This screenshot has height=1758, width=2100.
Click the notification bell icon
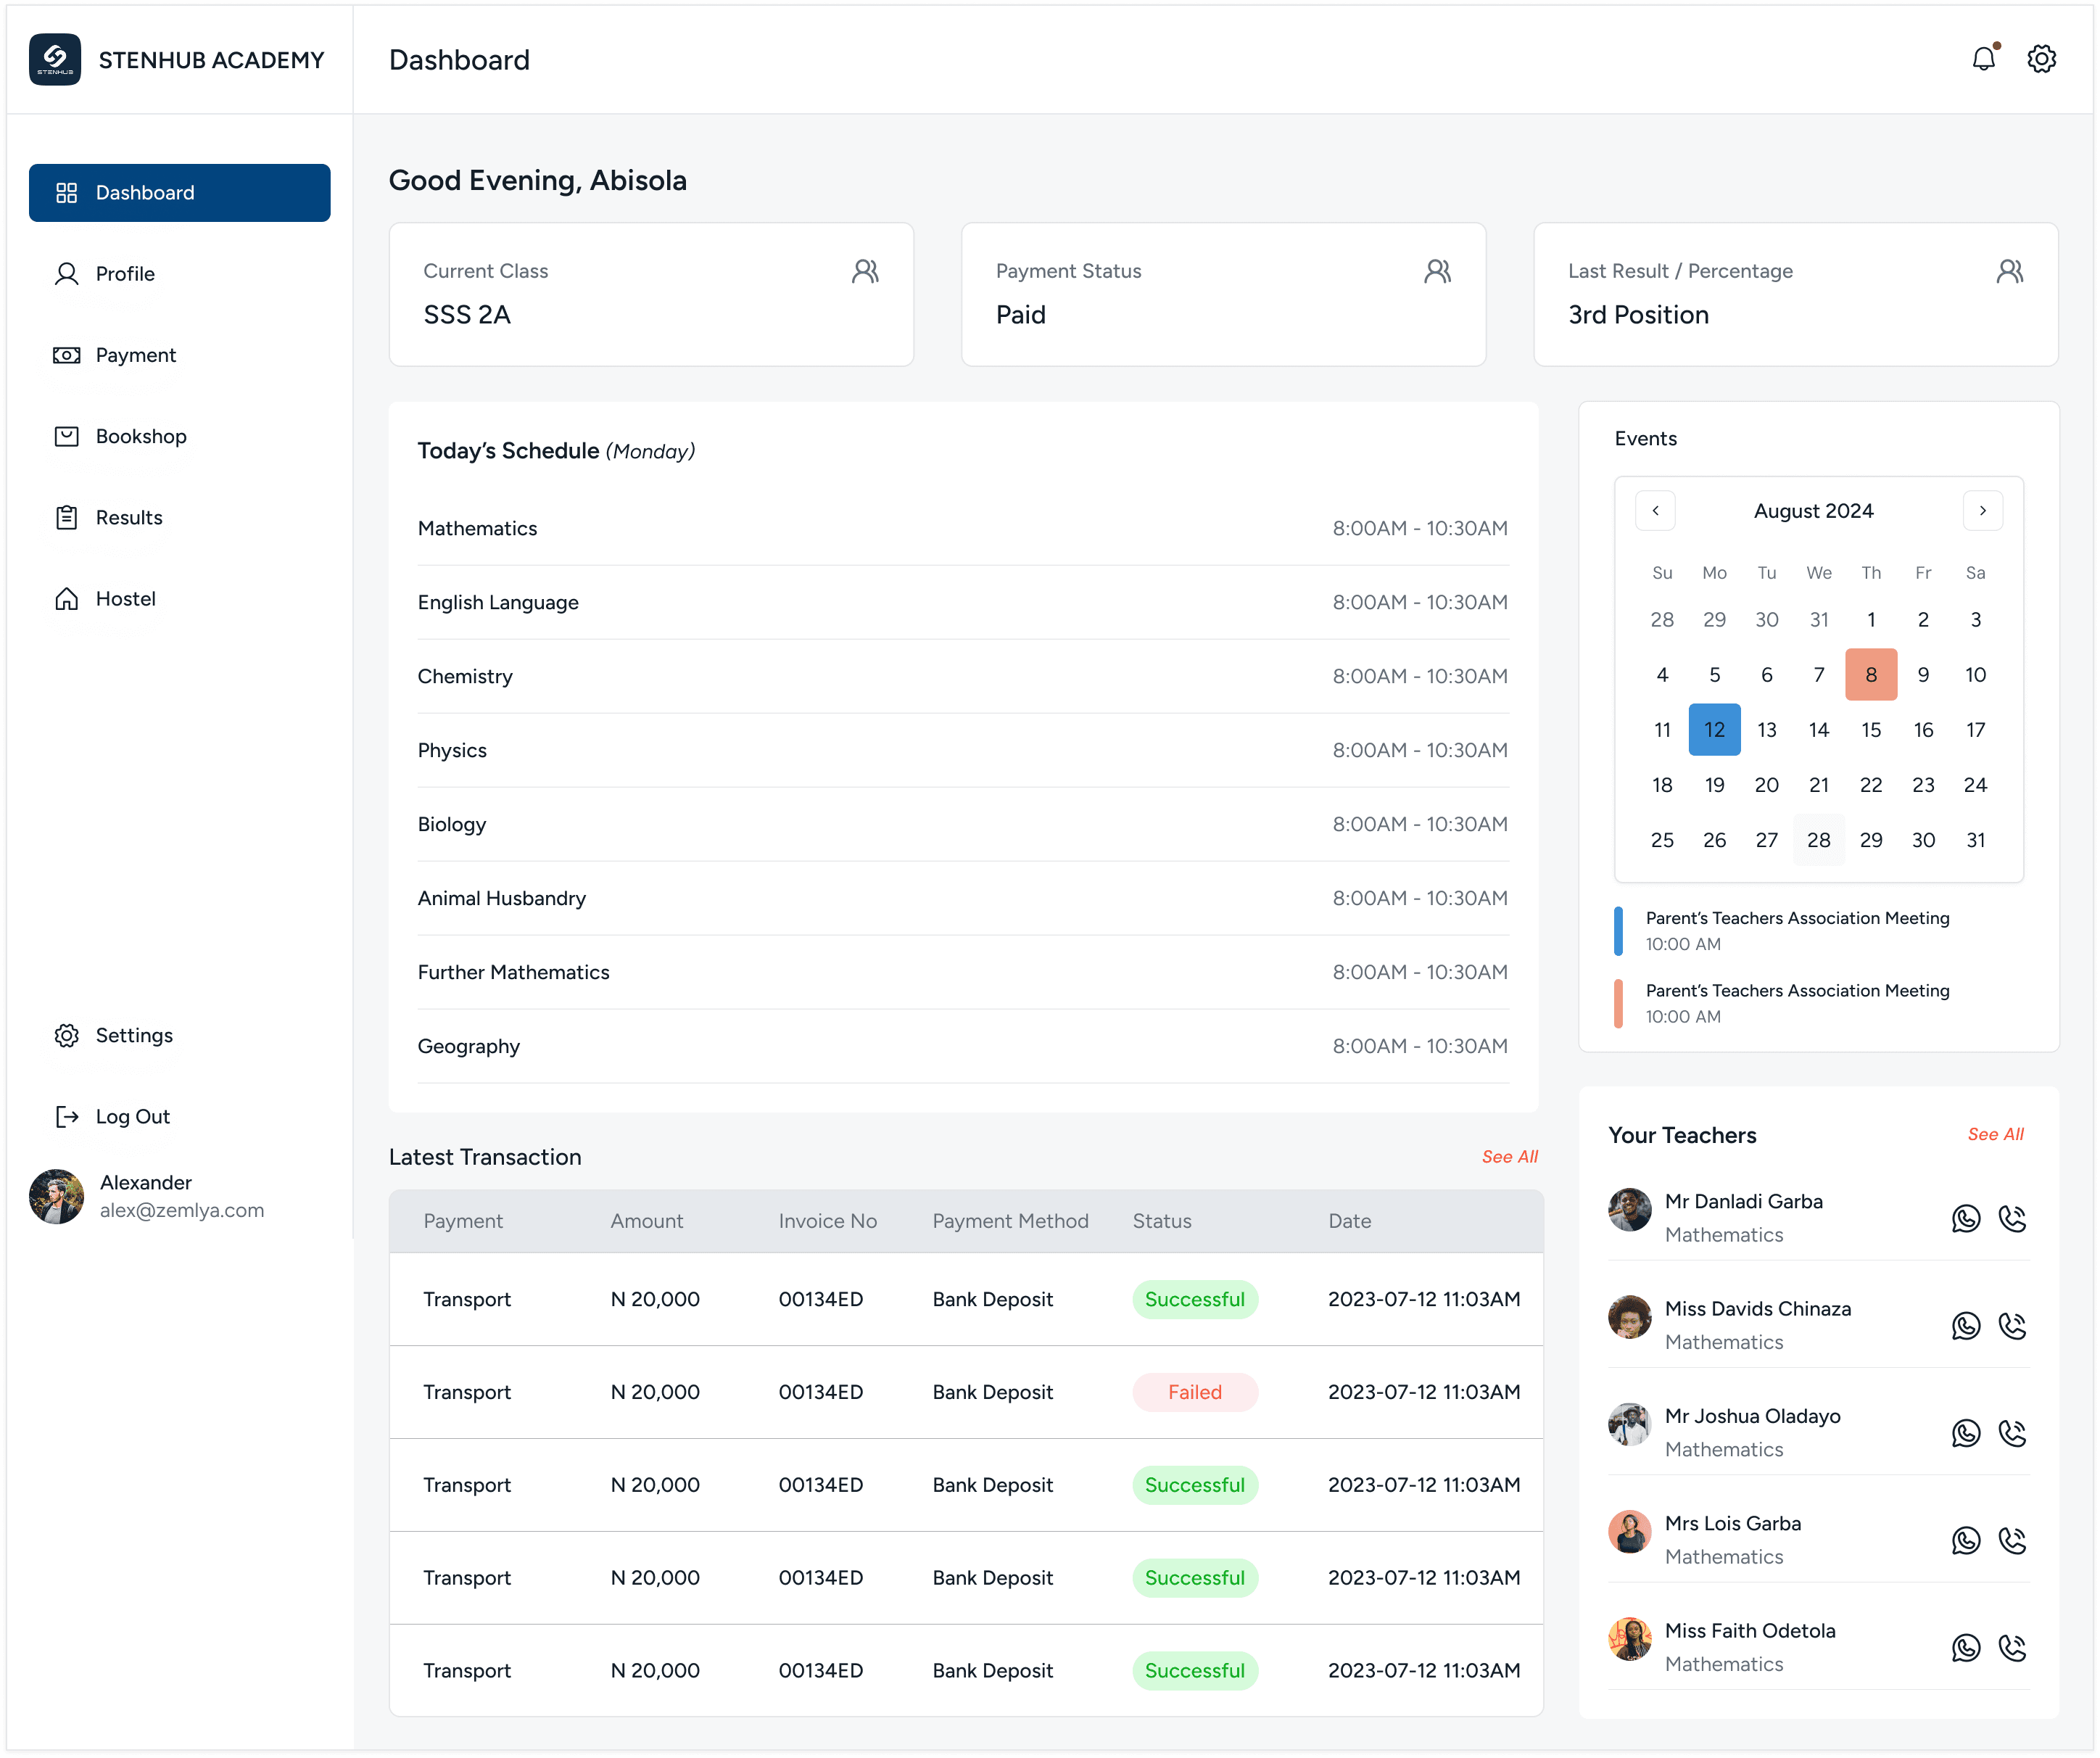tap(1983, 59)
